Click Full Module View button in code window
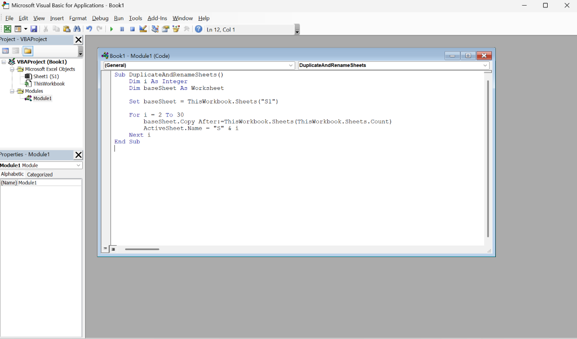Image resolution: width=577 pixels, height=339 pixels. coord(113,249)
